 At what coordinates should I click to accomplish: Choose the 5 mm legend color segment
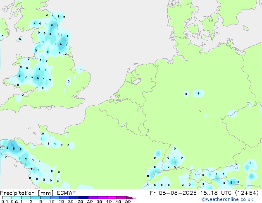pyautogui.click(x=45, y=198)
